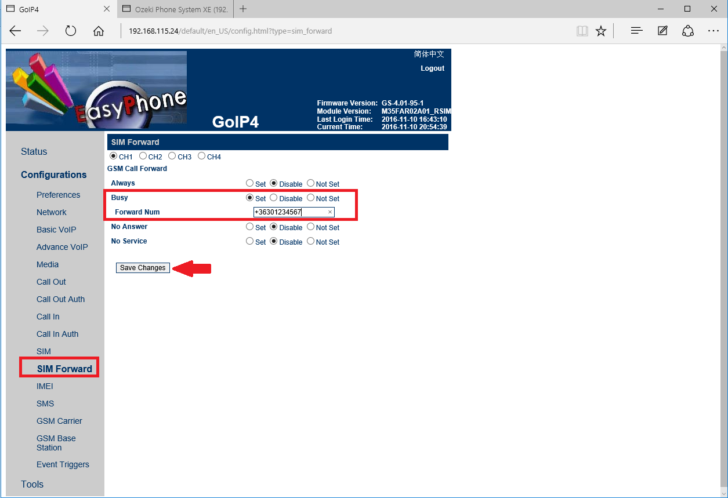Choose Not Set for No Answer
This screenshot has width=728, height=498.
tap(311, 227)
